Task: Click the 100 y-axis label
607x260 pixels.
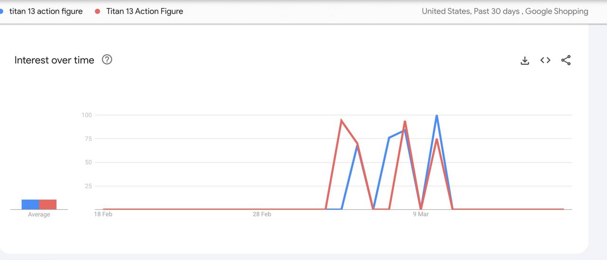Action: (x=86, y=115)
